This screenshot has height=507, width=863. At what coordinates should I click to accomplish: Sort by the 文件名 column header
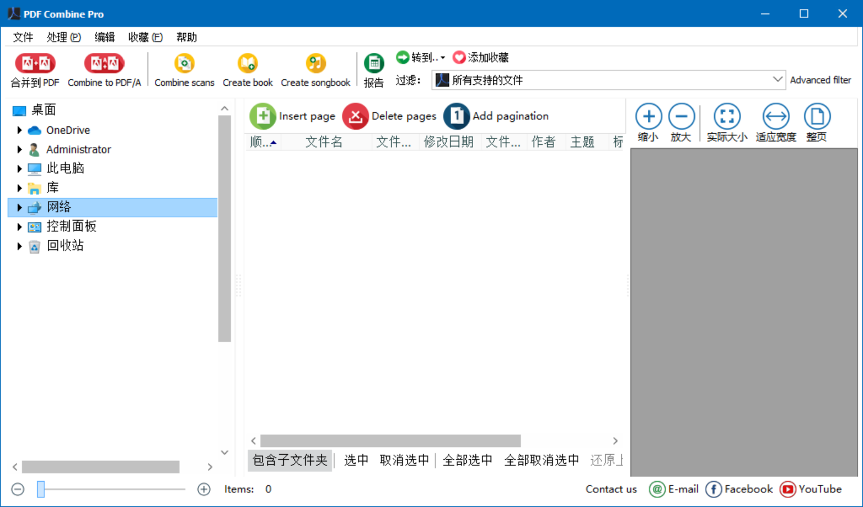[x=324, y=142]
